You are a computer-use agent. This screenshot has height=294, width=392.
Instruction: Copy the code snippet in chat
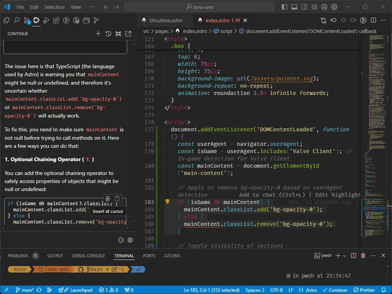pyautogui.click(x=118, y=199)
